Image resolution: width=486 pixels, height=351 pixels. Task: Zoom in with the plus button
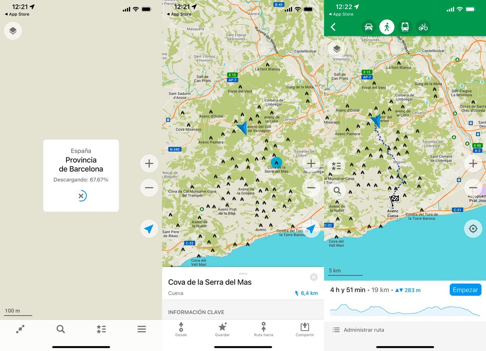pos(149,163)
